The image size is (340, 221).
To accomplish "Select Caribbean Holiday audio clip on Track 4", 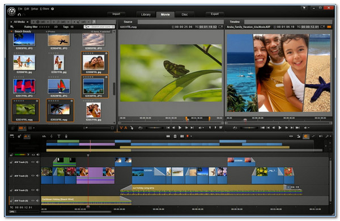I will (x=86, y=201).
